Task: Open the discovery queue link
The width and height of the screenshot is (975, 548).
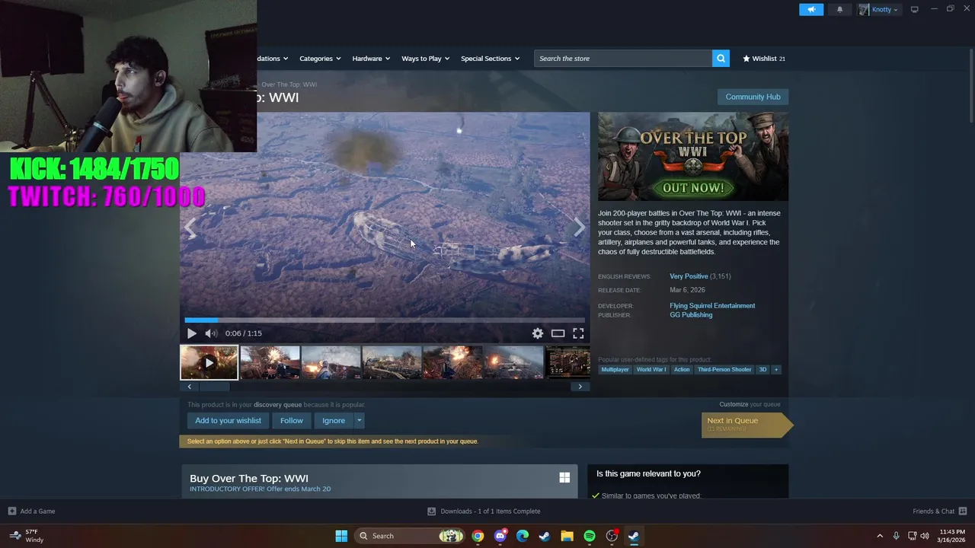Action: [x=277, y=405]
